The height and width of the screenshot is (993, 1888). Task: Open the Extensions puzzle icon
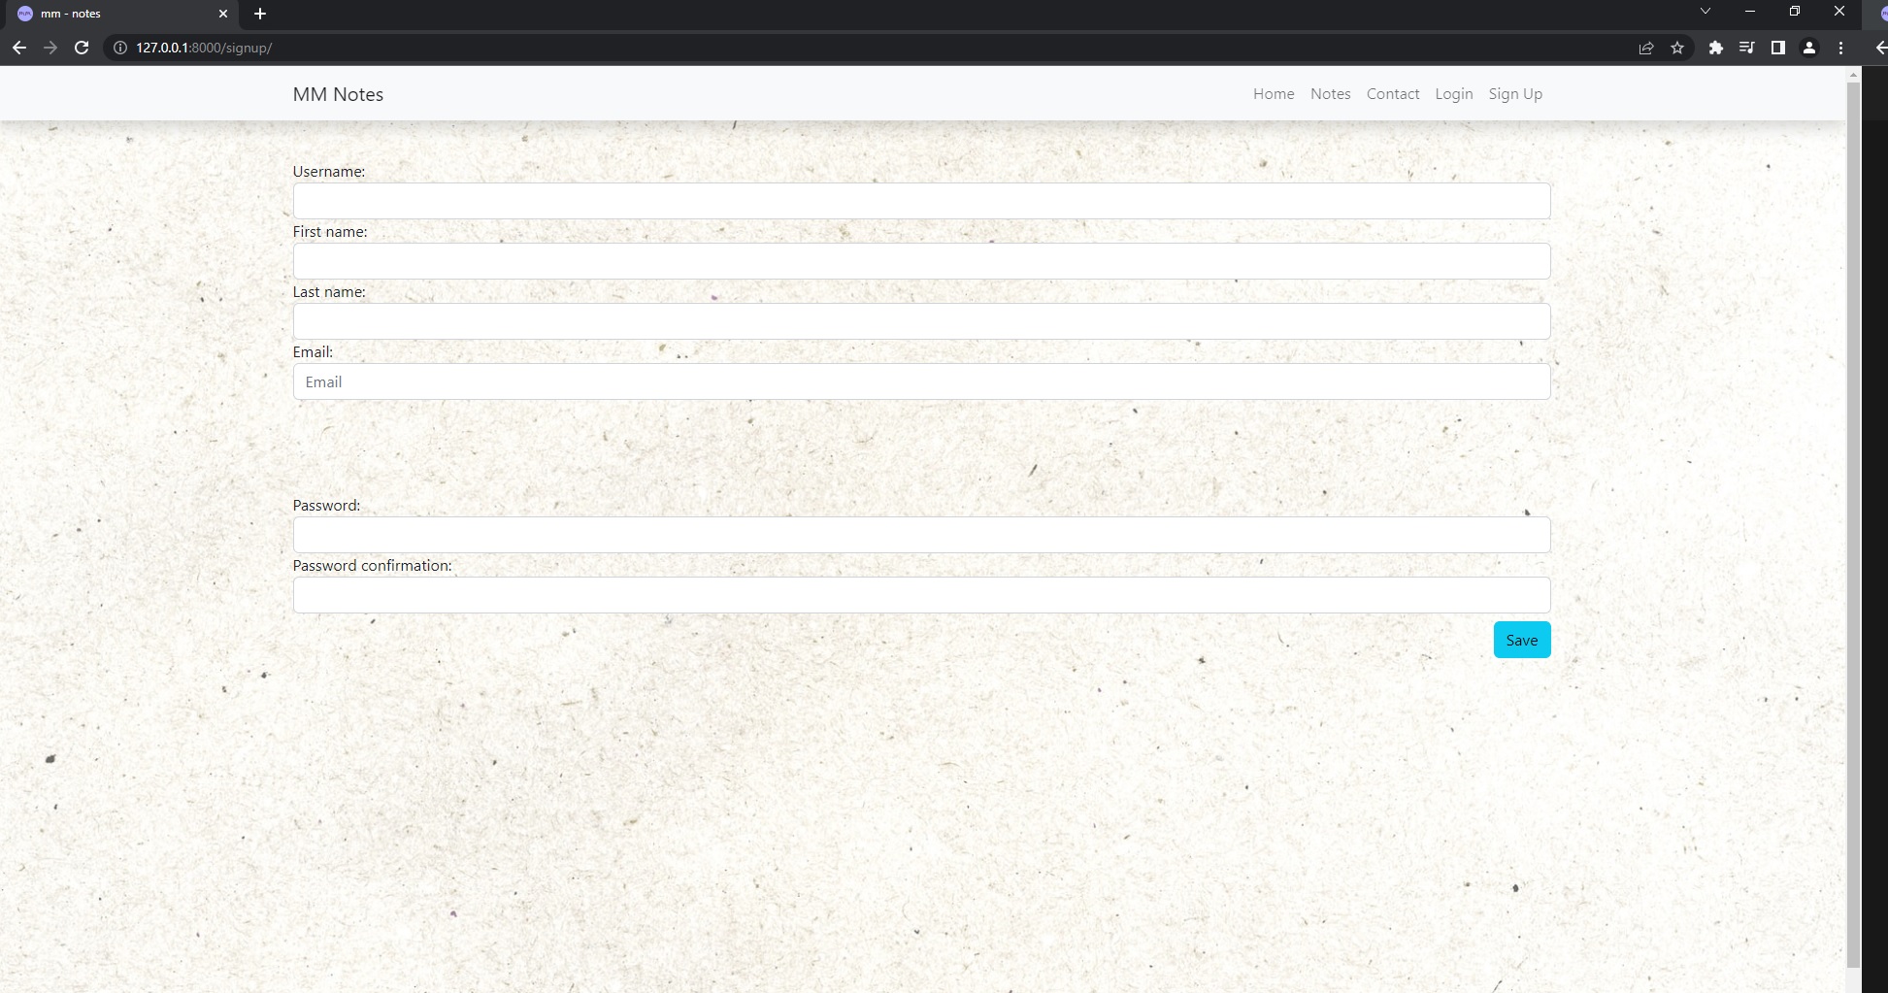click(x=1716, y=48)
